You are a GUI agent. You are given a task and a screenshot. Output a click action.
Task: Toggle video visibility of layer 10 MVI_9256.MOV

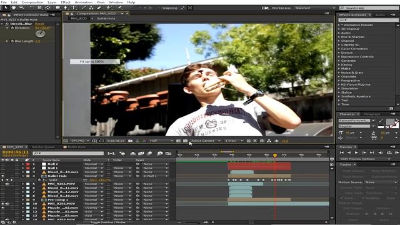click(2, 204)
